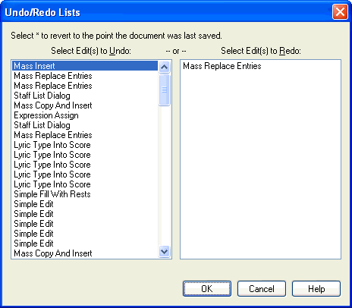Click the scroll down arrow in Undo list
352x308 pixels.
coord(165,252)
